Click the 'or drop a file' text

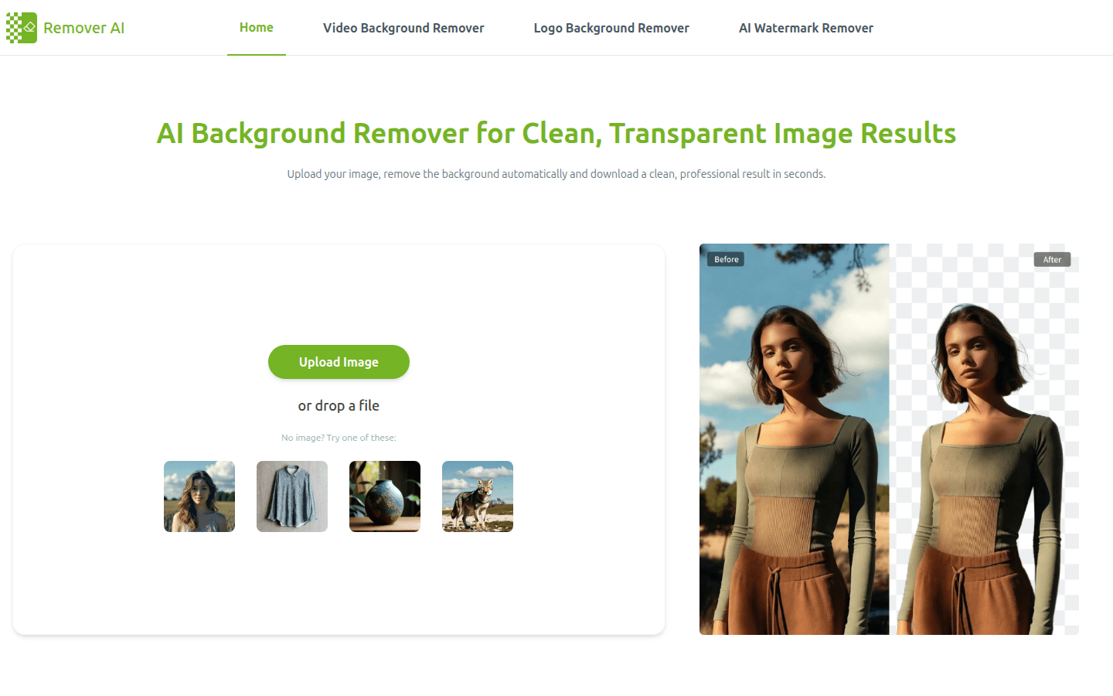(x=339, y=405)
